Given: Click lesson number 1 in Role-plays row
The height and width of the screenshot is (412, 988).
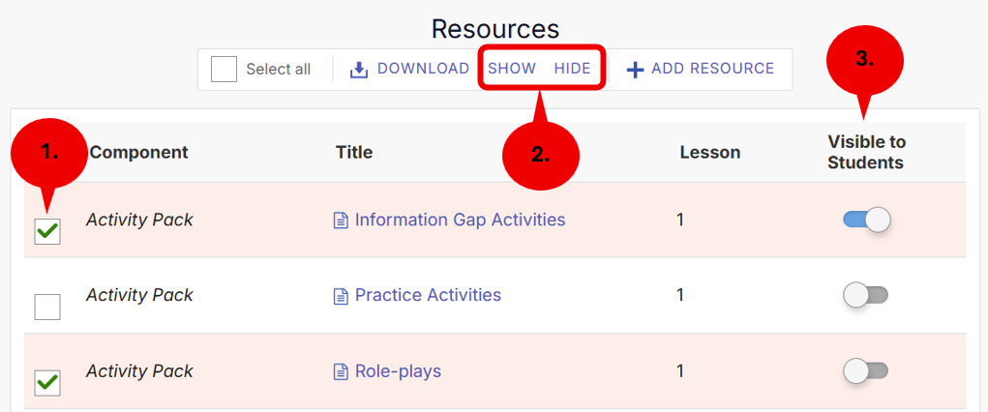Looking at the screenshot, I should 680,371.
